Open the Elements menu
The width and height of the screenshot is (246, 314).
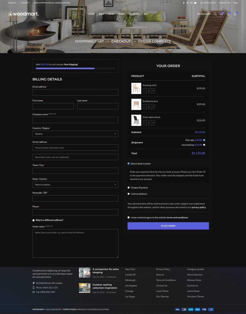pos(134,14)
